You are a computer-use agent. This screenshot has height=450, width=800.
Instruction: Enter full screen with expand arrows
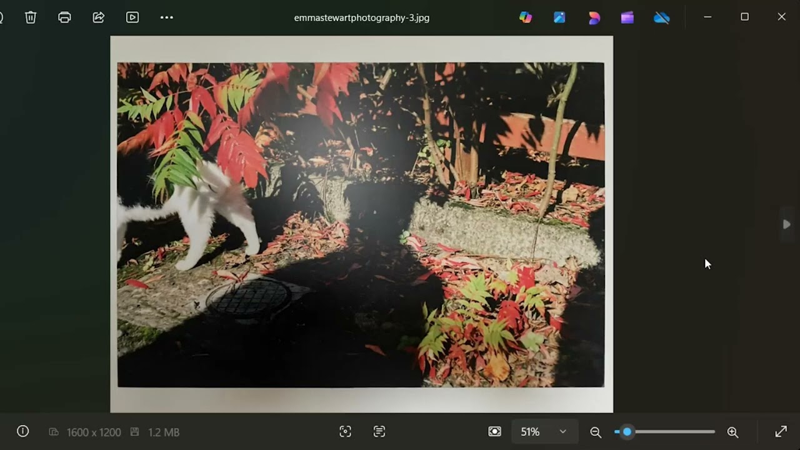click(x=781, y=432)
